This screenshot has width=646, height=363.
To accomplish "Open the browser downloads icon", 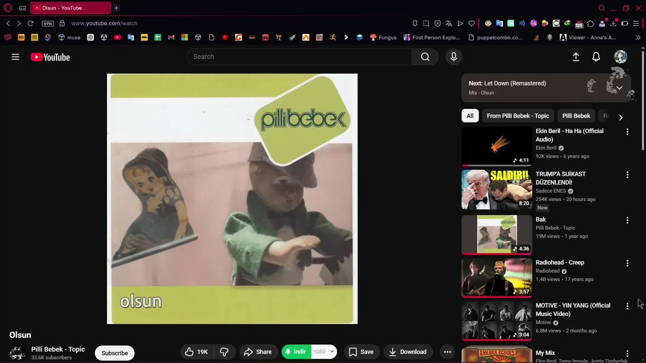I will (613, 23).
